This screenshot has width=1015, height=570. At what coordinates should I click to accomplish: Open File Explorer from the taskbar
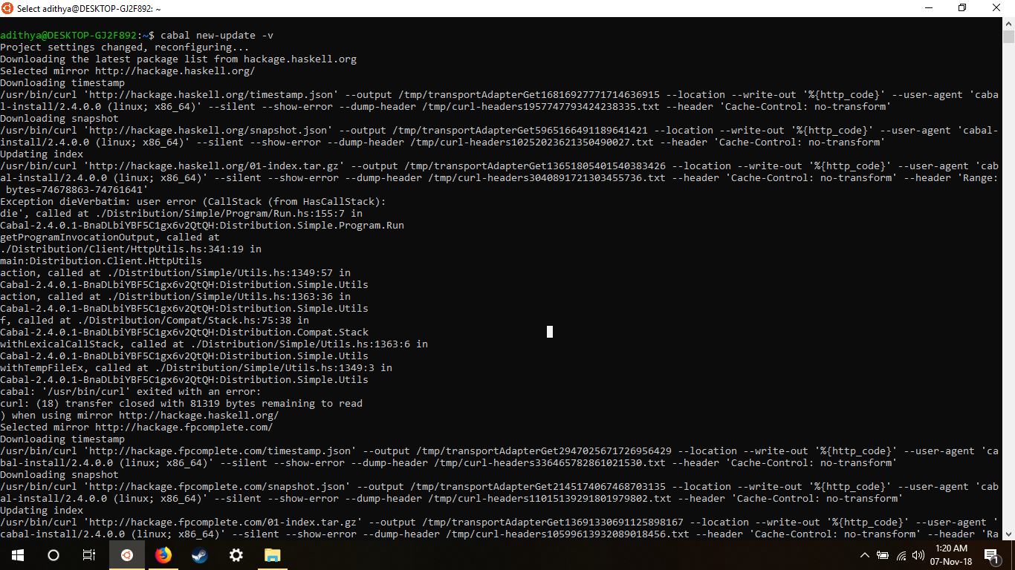tap(272, 554)
